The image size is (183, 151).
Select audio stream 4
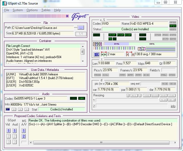[x=27, y=109]
